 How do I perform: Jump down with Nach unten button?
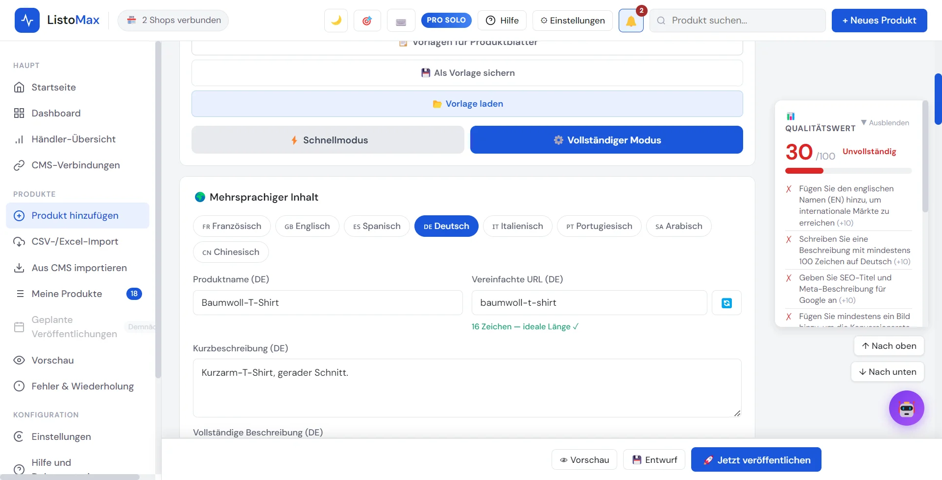coord(888,372)
